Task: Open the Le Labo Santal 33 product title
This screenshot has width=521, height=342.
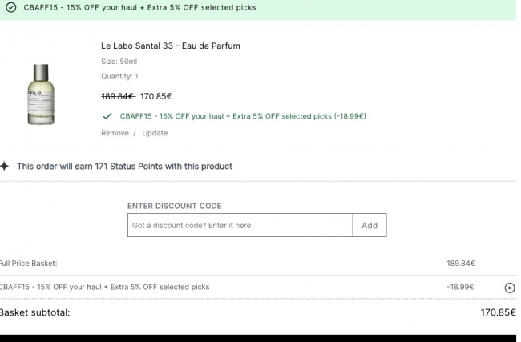Action: click(x=171, y=46)
